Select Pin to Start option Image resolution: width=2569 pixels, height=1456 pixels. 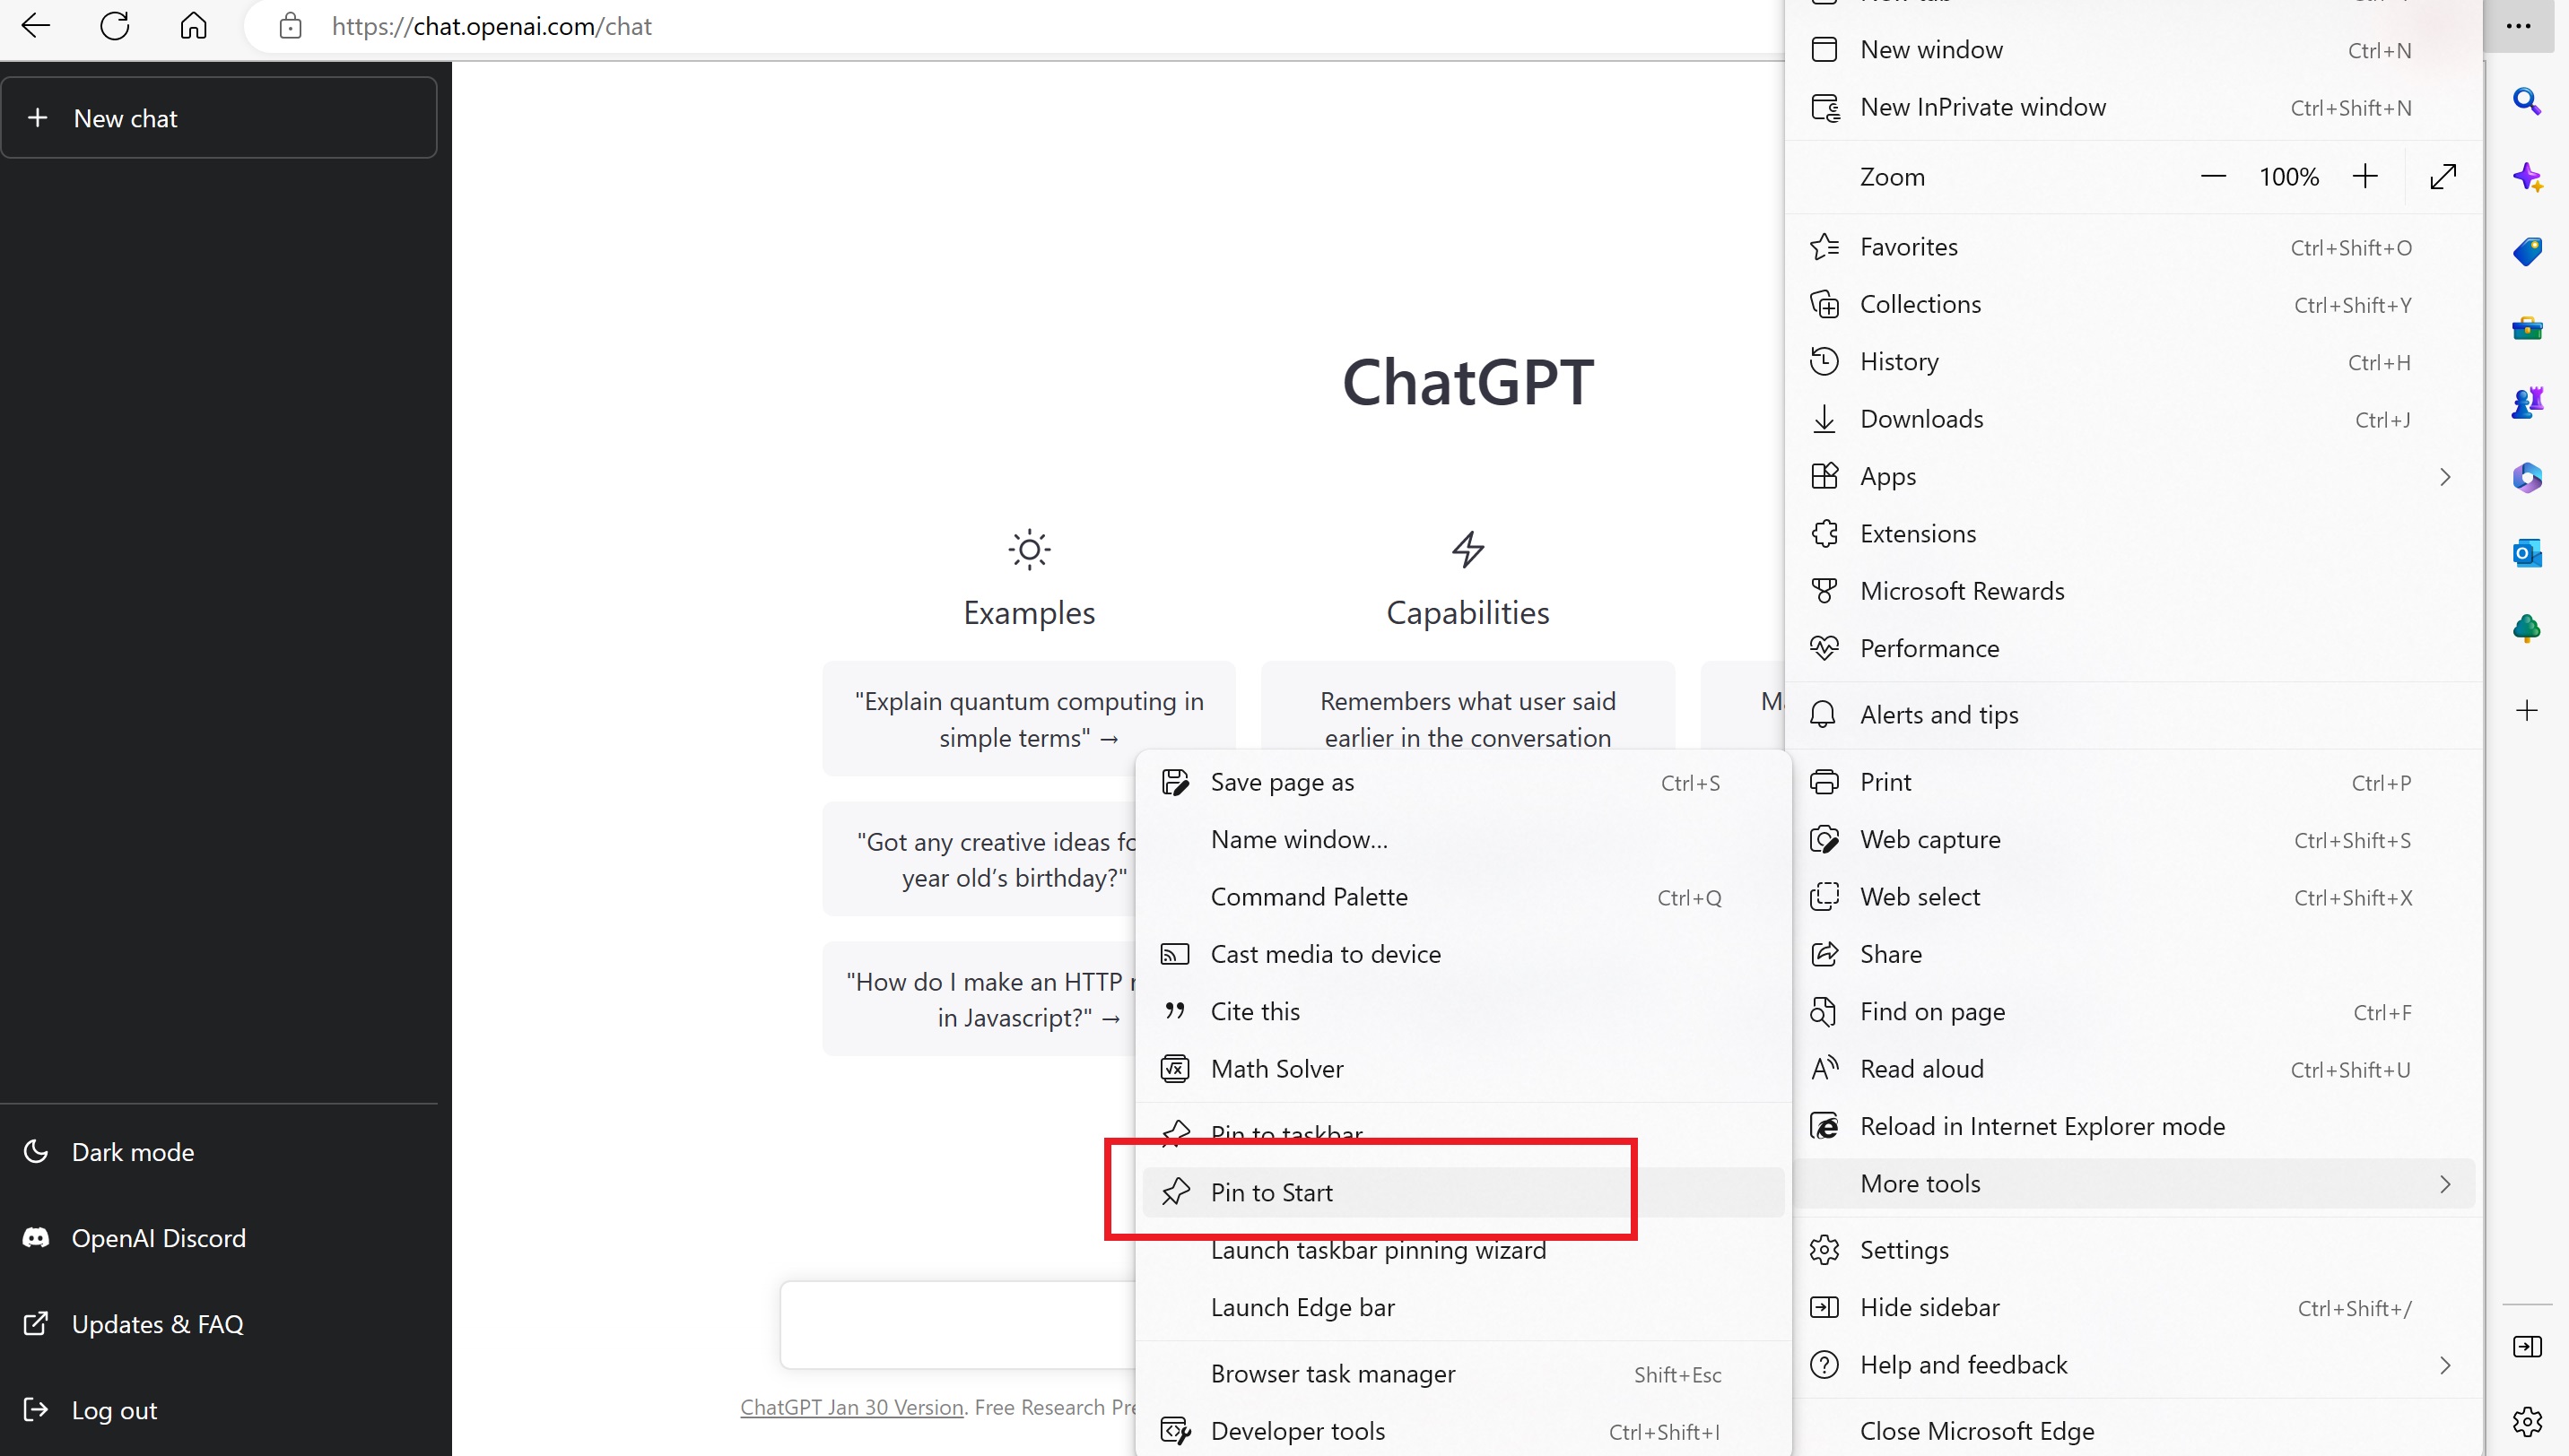1270,1192
